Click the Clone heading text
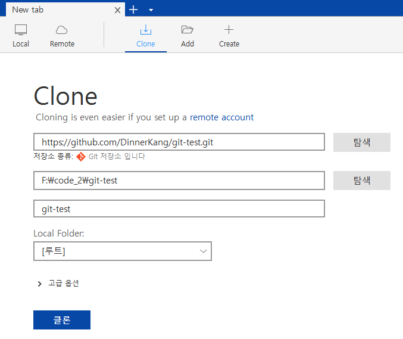Viewport: 403px width, 339px height. coord(65,96)
